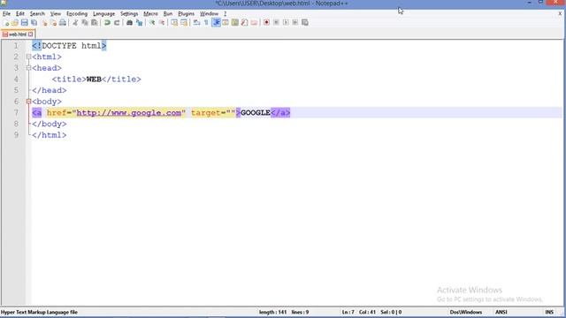Toggle the highlighted indent guide button
This screenshot has height=318, width=566.
click(216, 23)
